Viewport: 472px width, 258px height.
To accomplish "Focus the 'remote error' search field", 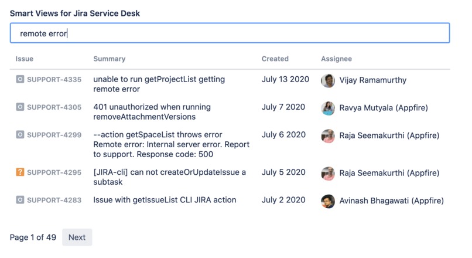I will 230,33.
